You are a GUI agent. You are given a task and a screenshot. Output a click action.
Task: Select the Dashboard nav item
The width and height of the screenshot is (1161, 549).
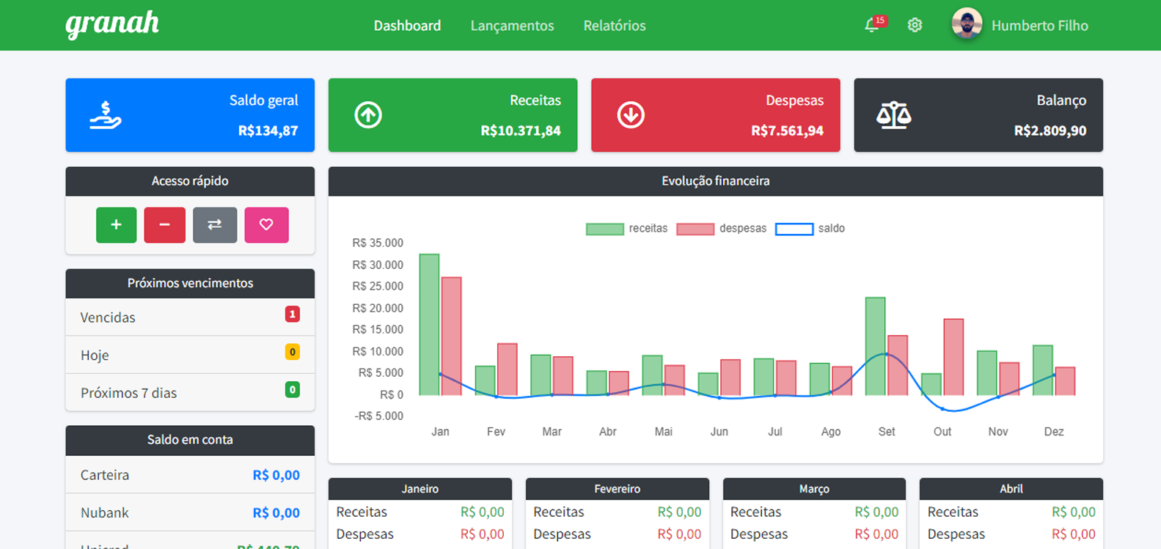[x=407, y=26]
